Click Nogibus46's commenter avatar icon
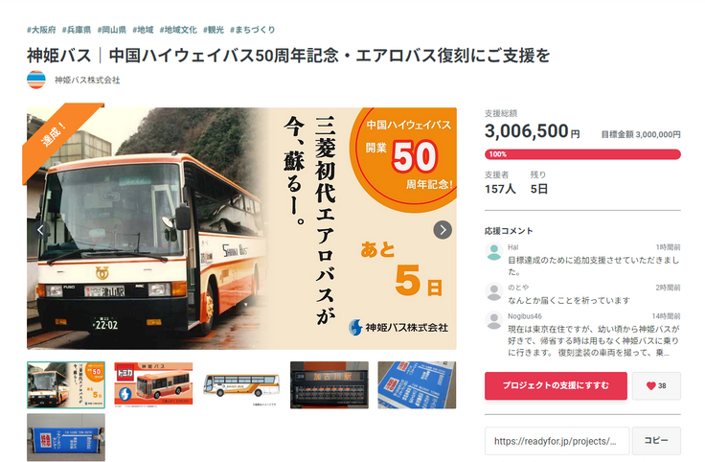Screen dimensions: 705x462 (x=493, y=320)
